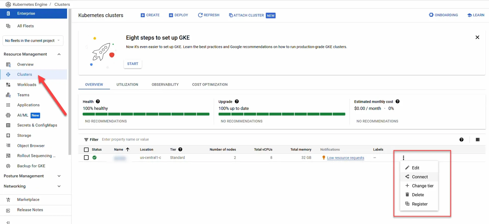The width and height of the screenshot is (489, 224).
Task: Switch to the COST OPTIMIZATION tab
Action: [210, 84]
